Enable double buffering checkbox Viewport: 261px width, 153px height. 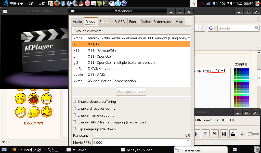click(74, 101)
